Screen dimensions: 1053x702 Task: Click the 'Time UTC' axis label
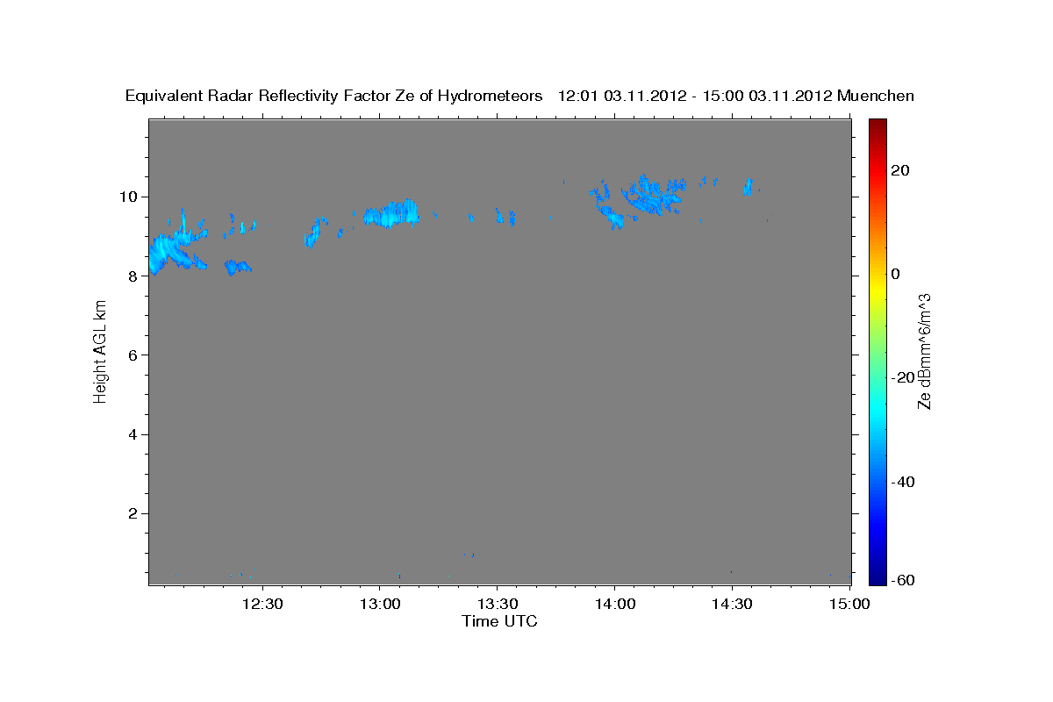[499, 621]
